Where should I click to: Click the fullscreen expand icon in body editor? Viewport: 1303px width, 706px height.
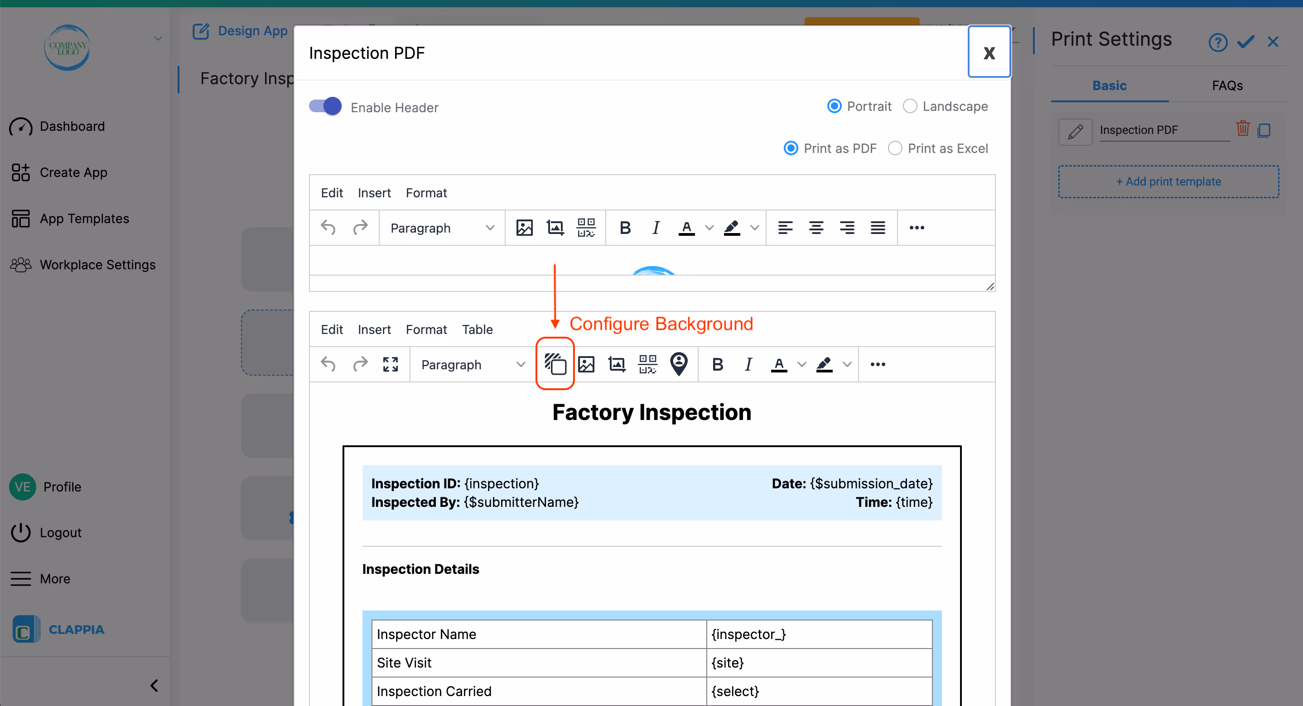coord(391,364)
